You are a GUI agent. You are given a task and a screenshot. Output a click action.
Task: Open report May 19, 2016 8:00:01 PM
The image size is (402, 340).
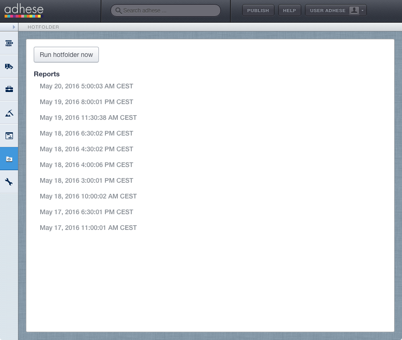click(86, 102)
